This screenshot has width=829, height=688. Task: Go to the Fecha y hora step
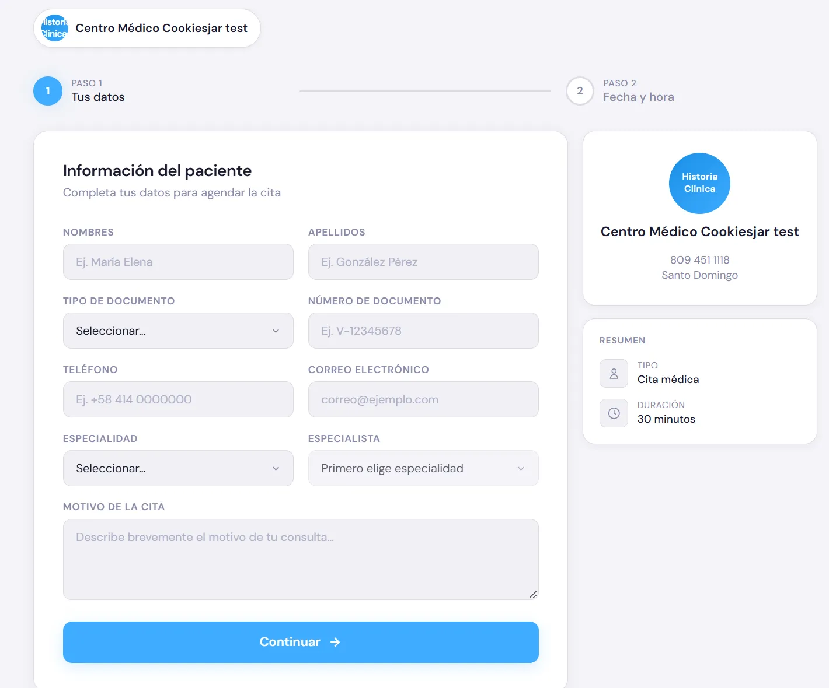click(639, 97)
